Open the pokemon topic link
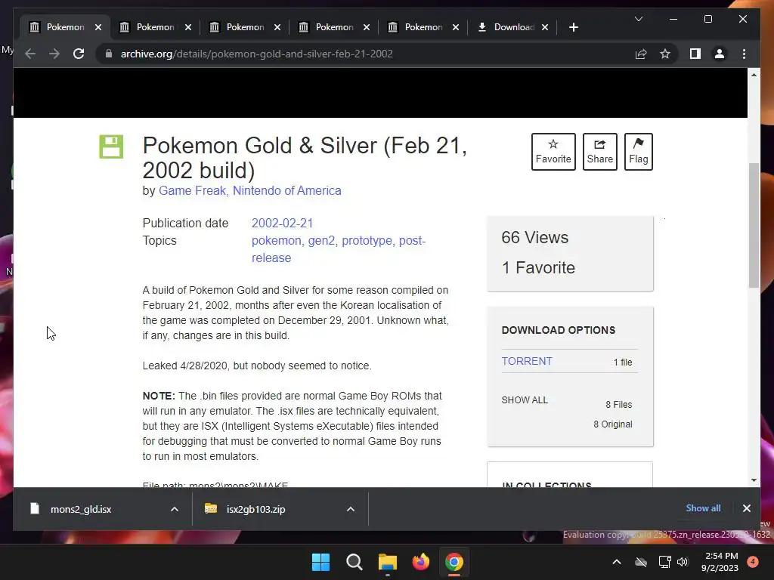This screenshot has width=774, height=580. click(277, 241)
